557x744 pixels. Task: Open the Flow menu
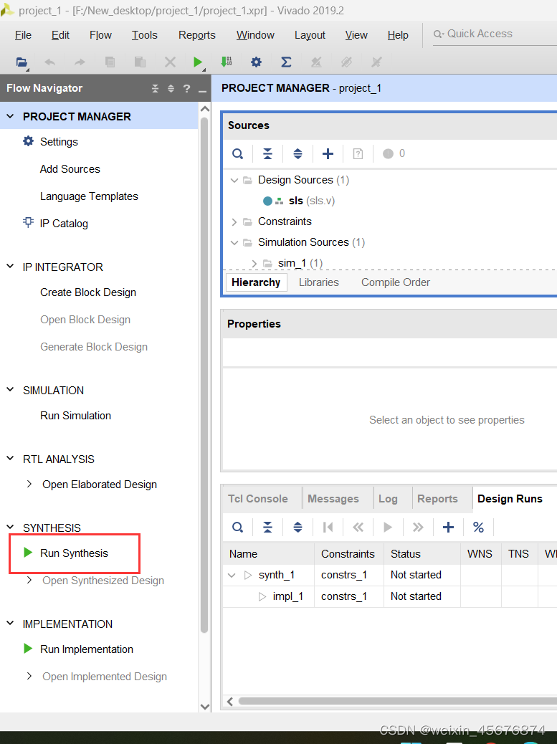[x=100, y=35]
